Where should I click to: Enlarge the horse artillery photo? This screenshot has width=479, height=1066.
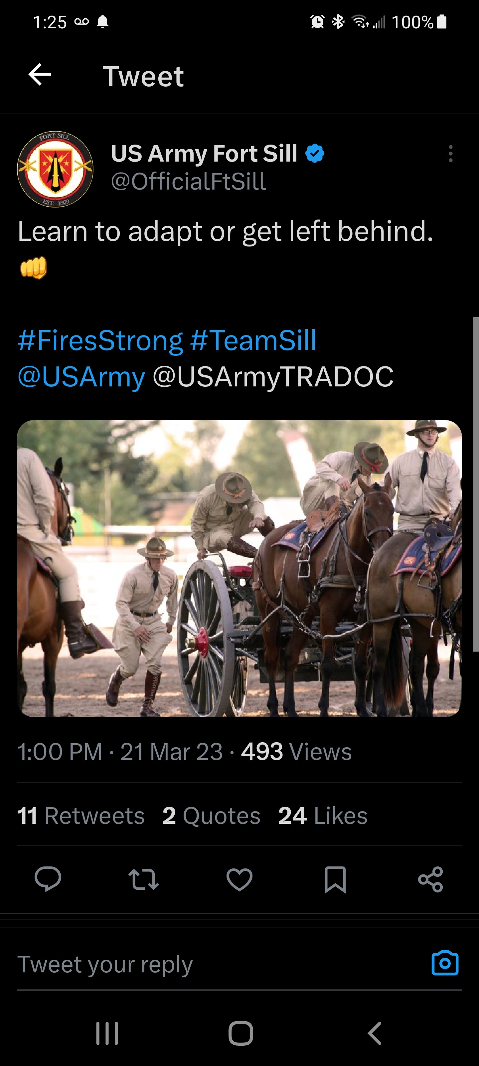(x=239, y=568)
